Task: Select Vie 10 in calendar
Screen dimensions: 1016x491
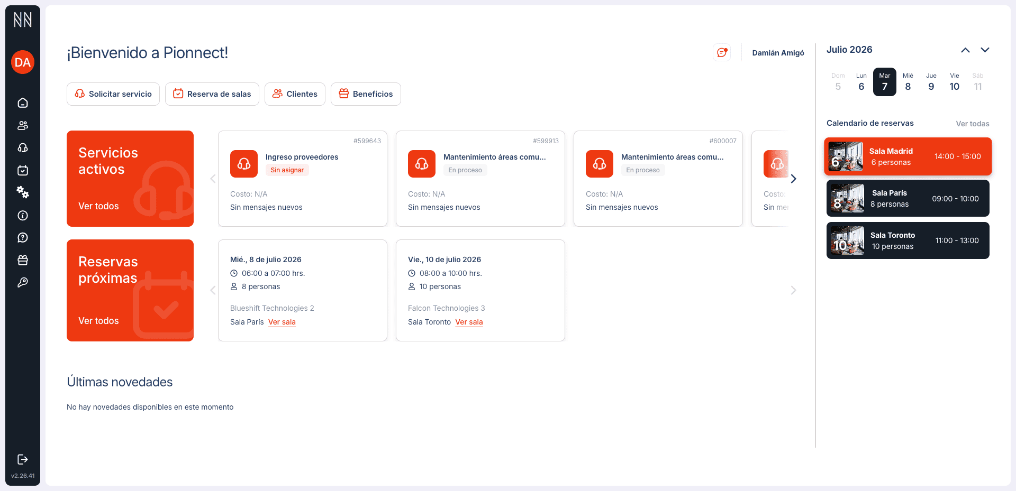Action: point(955,82)
